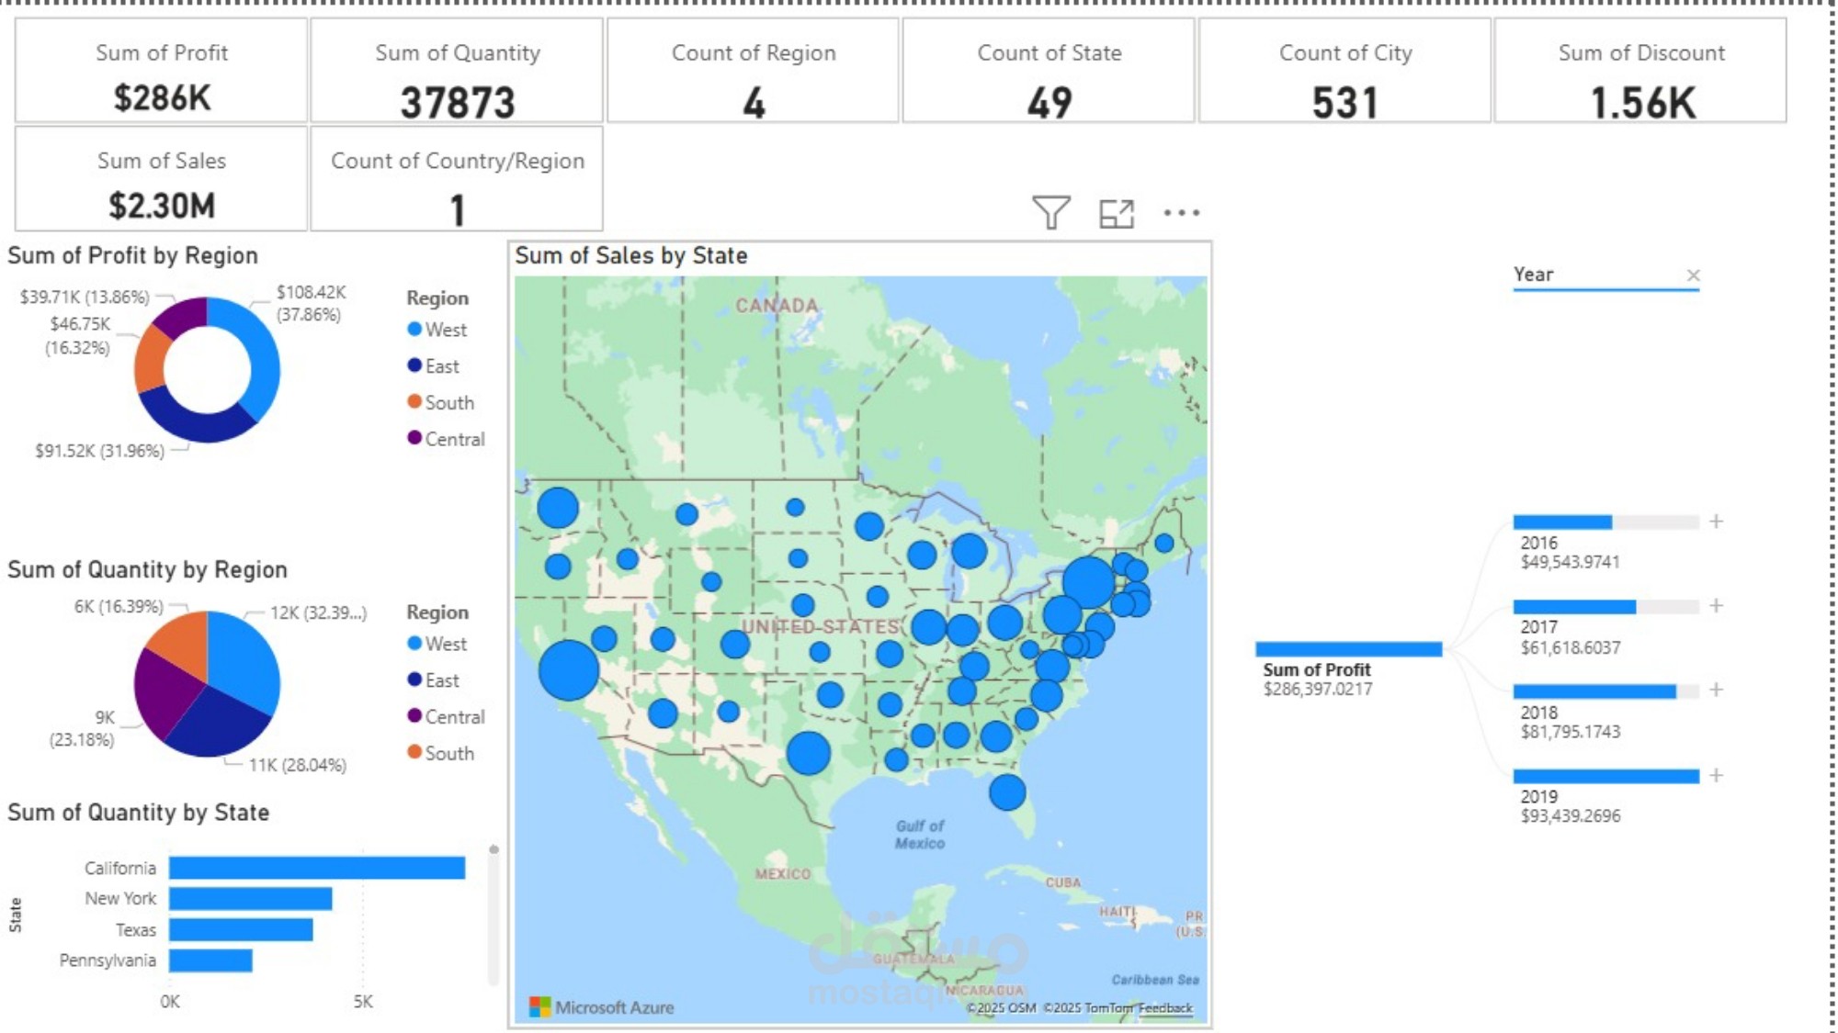Click the Texas bar in quantity chart
1838x1033 pixels.
[241, 929]
